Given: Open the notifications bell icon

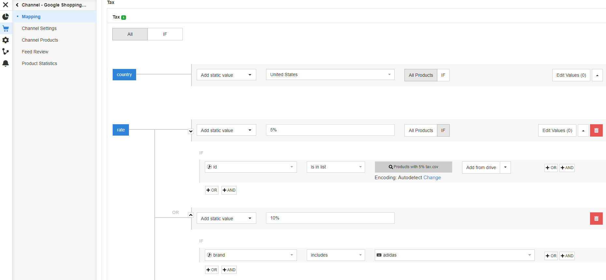Looking at the screenshot, I should coord(6,63).
